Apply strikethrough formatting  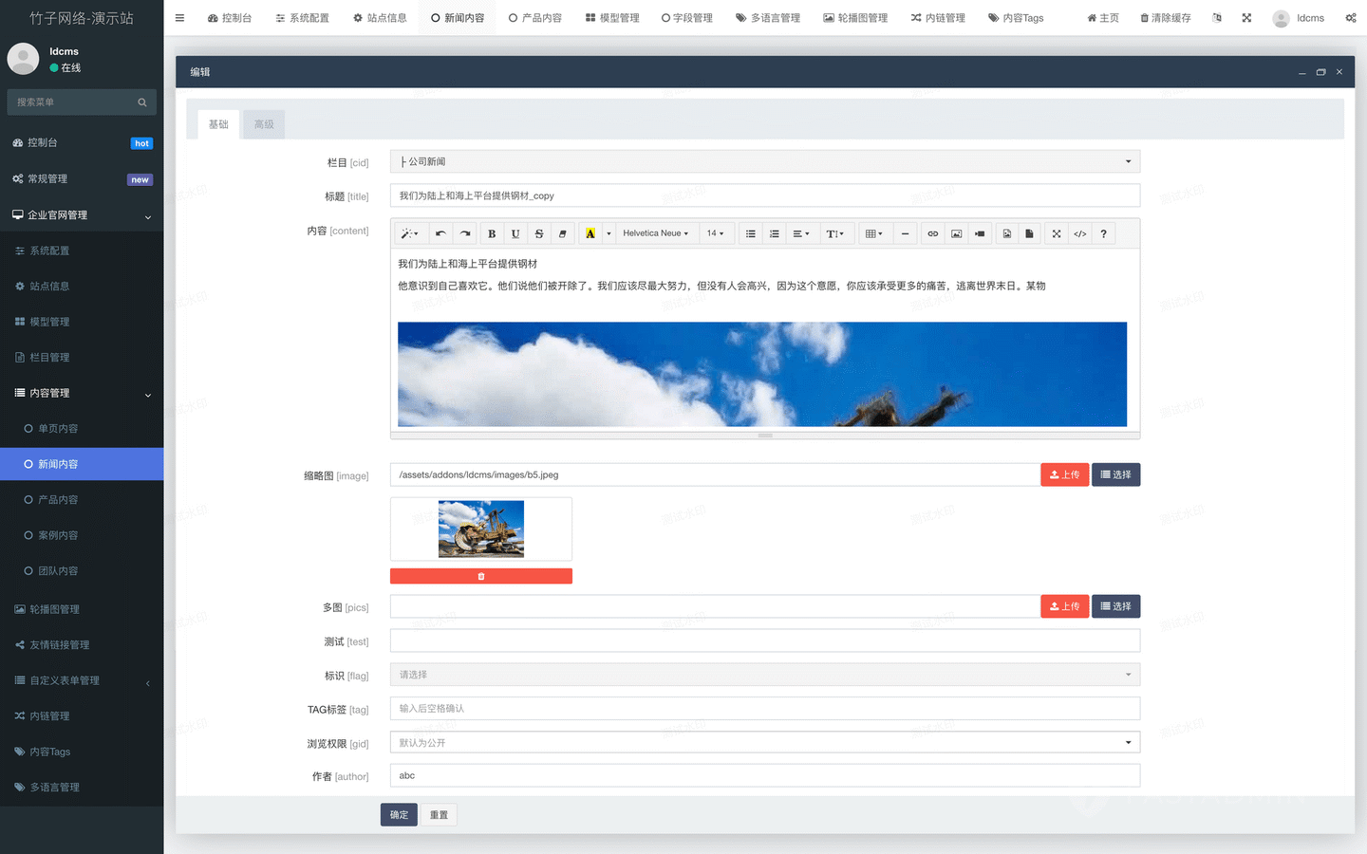tap(539, 233)
